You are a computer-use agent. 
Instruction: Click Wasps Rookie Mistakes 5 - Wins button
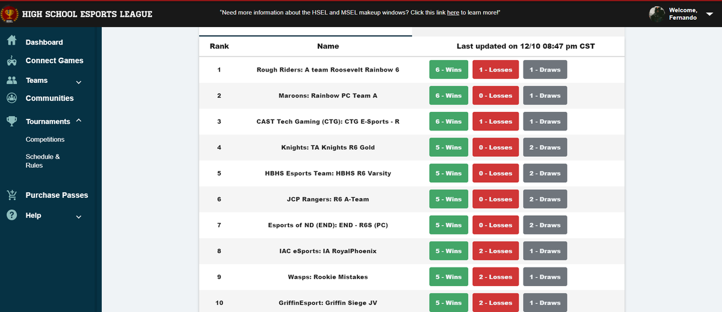click(x=448, y=277)
